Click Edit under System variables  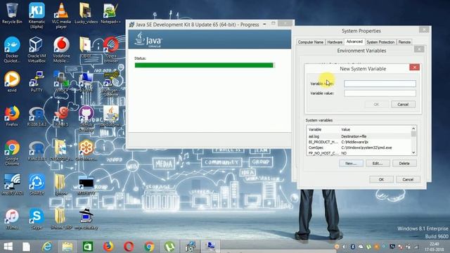378,163
